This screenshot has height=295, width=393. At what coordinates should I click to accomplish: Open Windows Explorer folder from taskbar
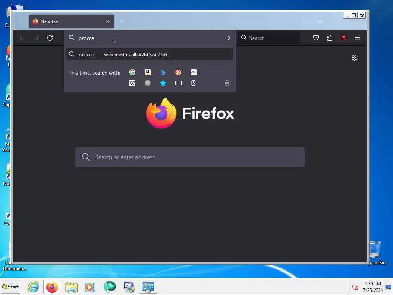tap(71, 287)
